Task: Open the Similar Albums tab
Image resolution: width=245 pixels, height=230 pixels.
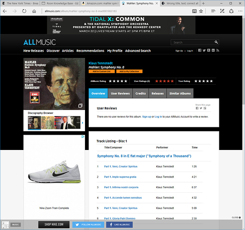Action: tap(180, 93)
